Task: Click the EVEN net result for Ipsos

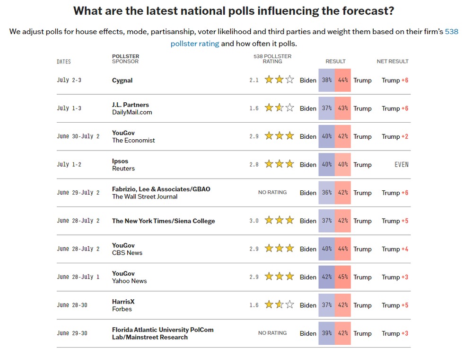Action: 402,164
